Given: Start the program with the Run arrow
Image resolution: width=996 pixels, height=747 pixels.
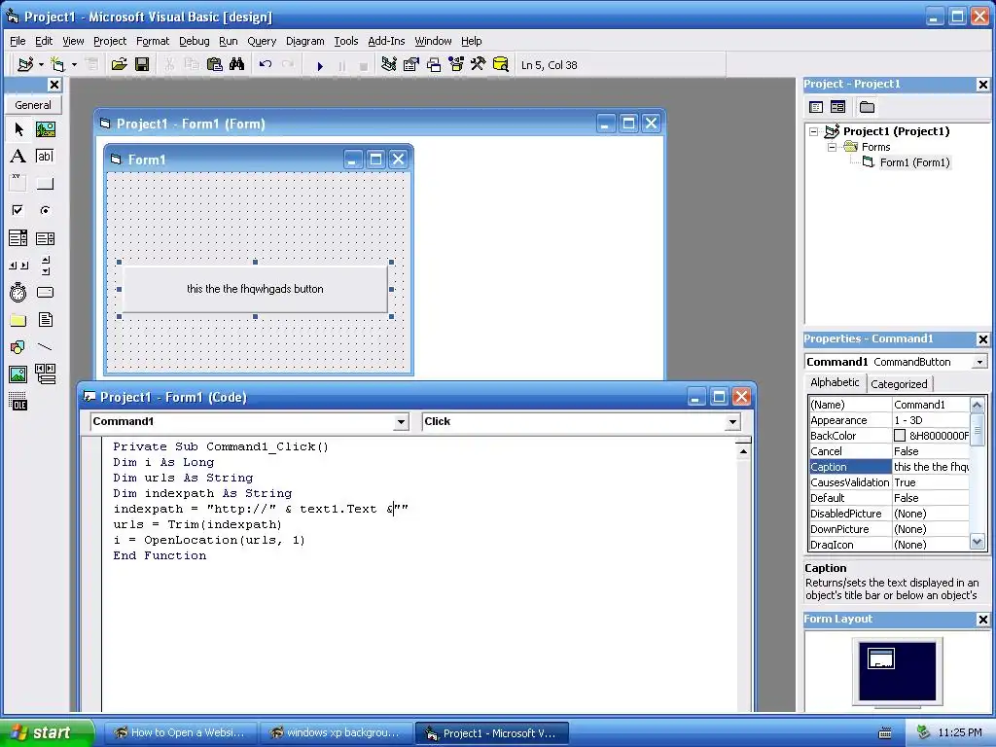Looking at the screenshot, I should click(320, 65).
